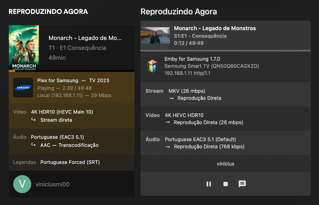Select 'Portuguese EAC3 5.1 (Default)' audio text
The height and width of the screenshot is (205, 319).
tap(200, 140)
